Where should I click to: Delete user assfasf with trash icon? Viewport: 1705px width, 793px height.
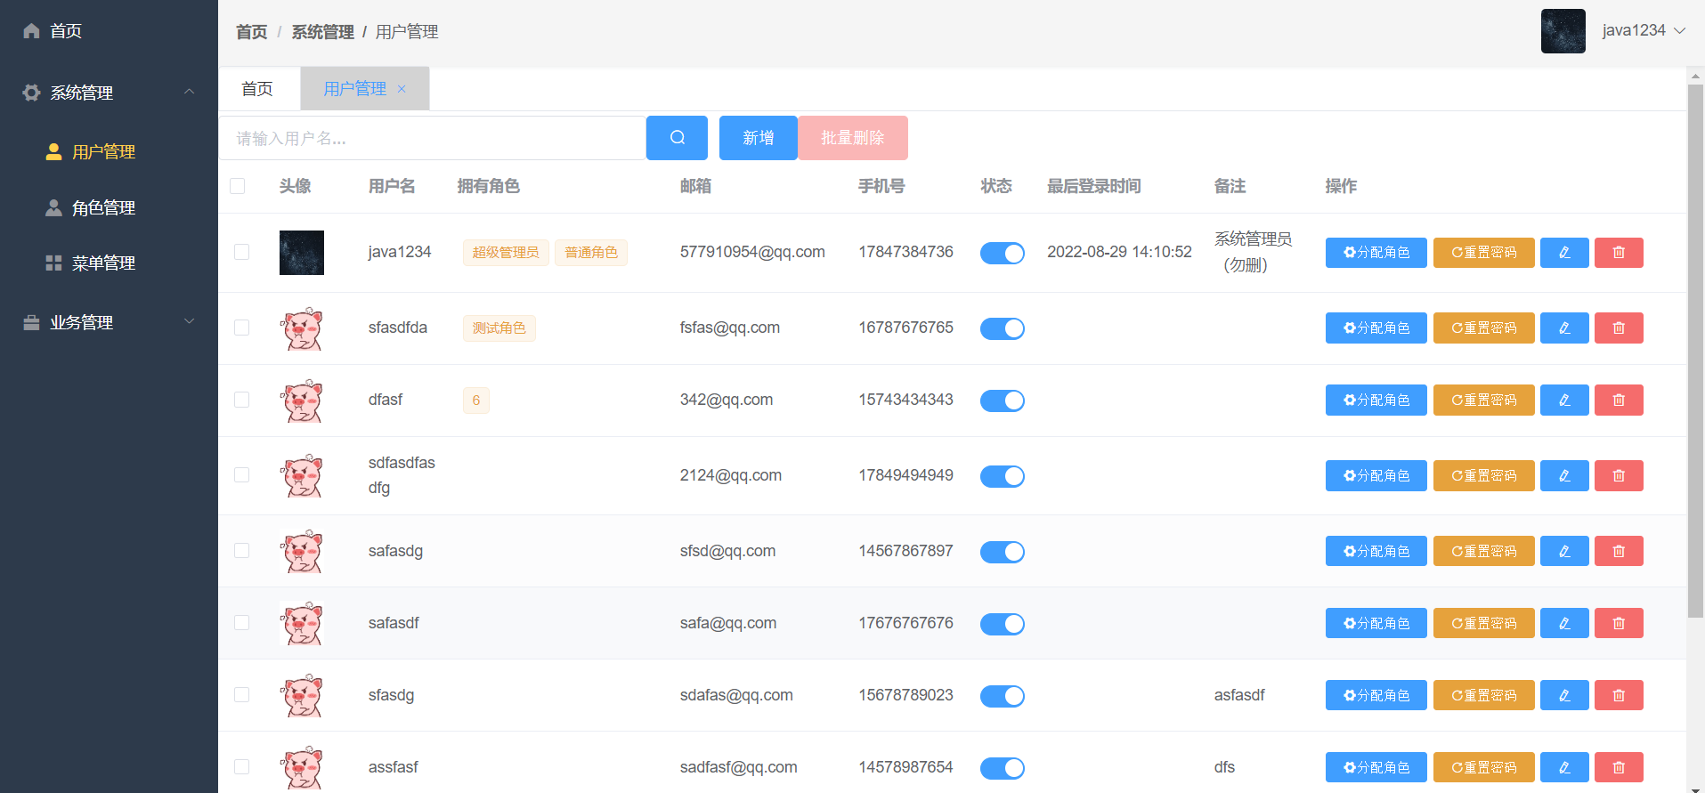point(1619,767)
